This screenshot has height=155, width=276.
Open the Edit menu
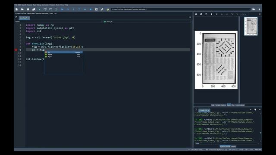click(x=19, y=5)
